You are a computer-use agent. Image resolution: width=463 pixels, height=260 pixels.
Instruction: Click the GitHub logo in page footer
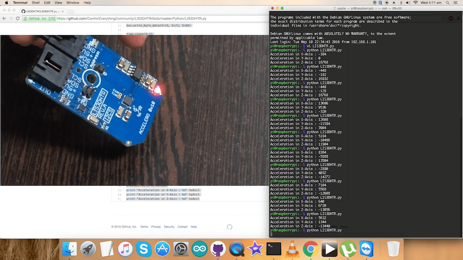[230, 227]
